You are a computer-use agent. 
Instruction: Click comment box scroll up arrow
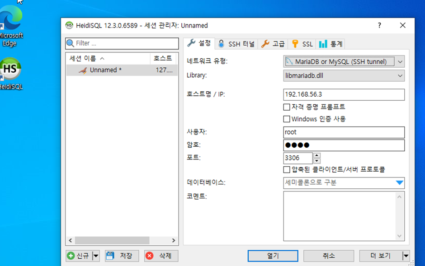click(399, 197)
